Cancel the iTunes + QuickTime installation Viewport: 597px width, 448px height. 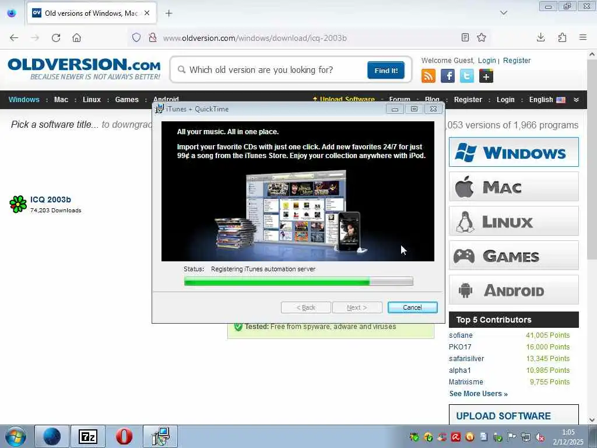click(x=412, y=307)
